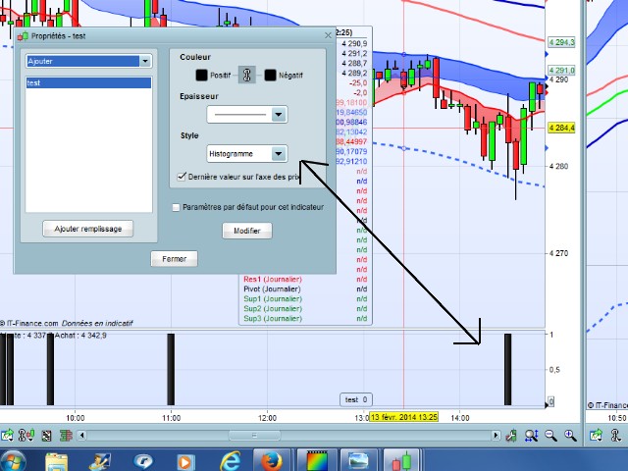Click 'Sup1 (Journalier)' in the legend
Image resolution: width=628 pixels, height=471 pixels.
pos(273,298)
